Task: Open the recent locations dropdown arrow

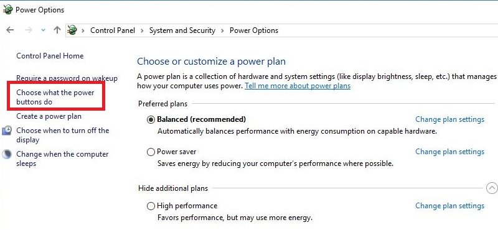Action: pyautogui.click(x=43, y=30)
